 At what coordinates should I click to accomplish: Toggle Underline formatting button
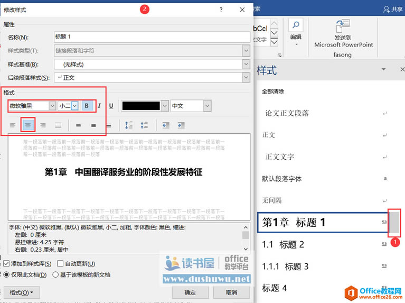click(111, 106)
